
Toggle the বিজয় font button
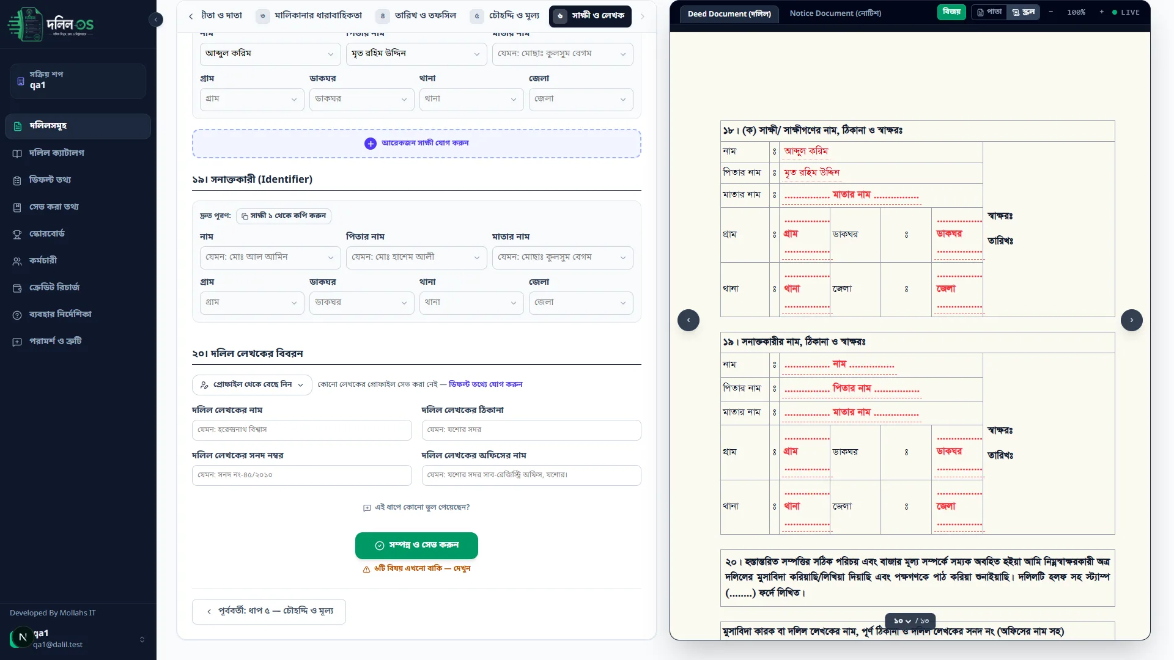point(951,12)
